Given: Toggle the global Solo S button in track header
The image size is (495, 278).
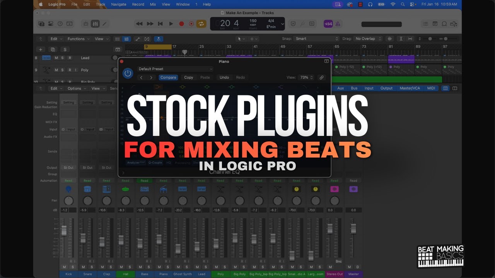Looking at the screenshot, I should (65, 49).
